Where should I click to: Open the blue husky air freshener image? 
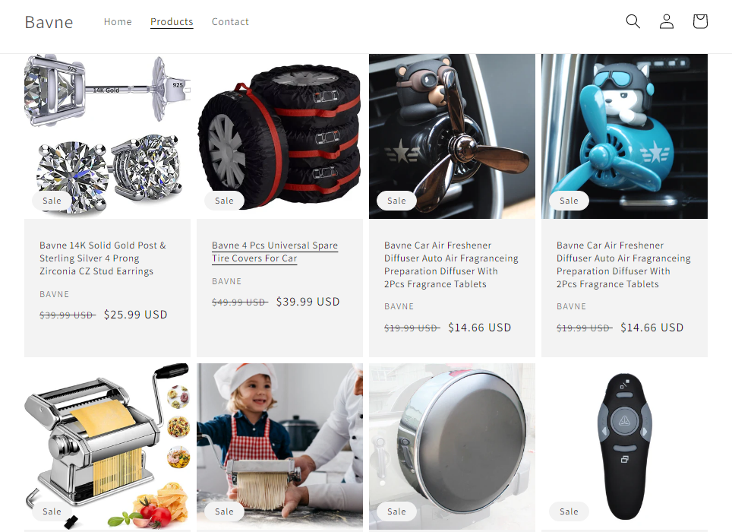tap(625, 136)
